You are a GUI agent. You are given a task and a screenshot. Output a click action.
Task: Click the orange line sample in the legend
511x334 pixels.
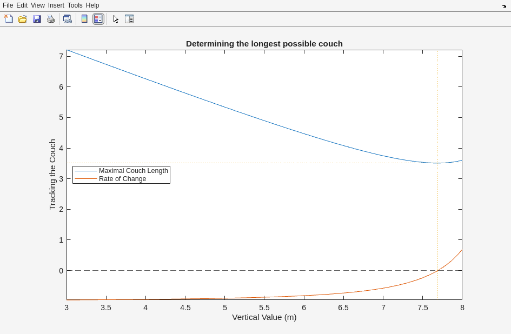(x=85, y=179)
